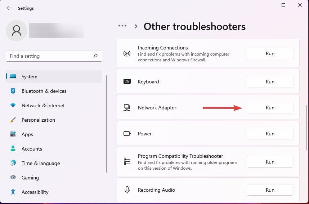Viewport: 309px width, 204px height.
Task: Click the Keyboard troubleshooter icon
Action: point(127,81)
